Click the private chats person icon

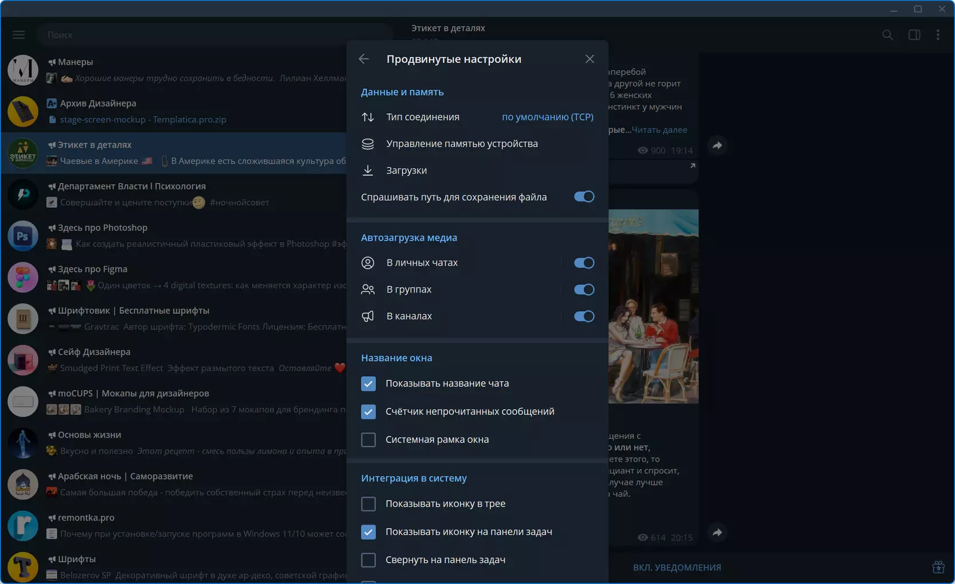click(368, 263)
